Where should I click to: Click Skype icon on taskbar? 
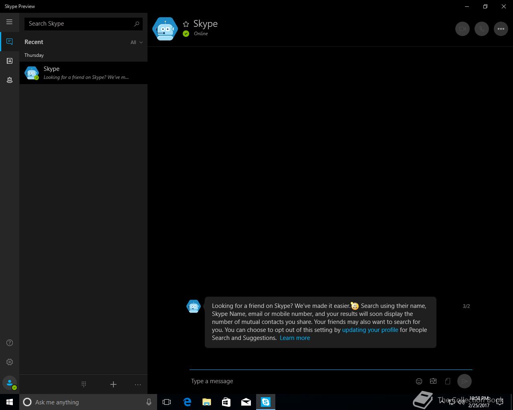(266, 402)
